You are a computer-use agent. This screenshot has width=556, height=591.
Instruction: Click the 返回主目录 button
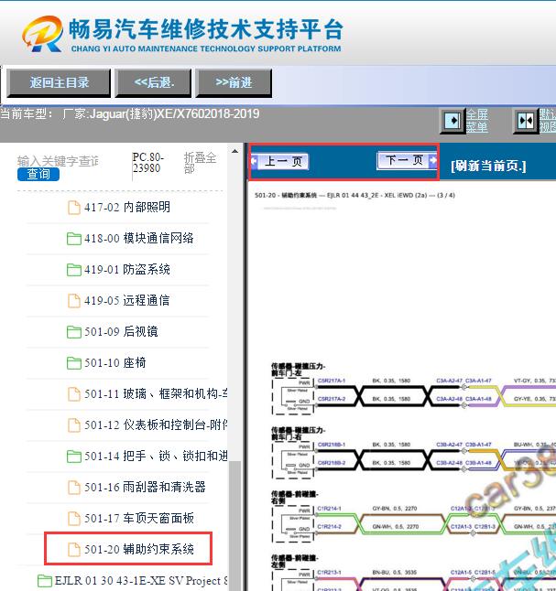pyautogui.click(x=59, y=83)
